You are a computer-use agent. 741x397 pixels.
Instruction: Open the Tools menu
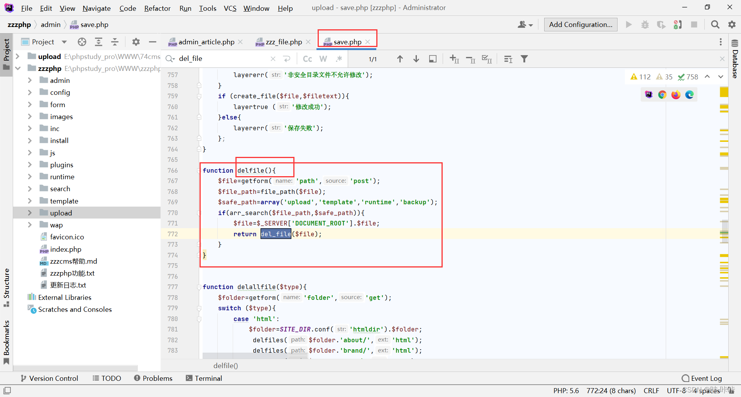pyautogui.click(x=208, y=8)
